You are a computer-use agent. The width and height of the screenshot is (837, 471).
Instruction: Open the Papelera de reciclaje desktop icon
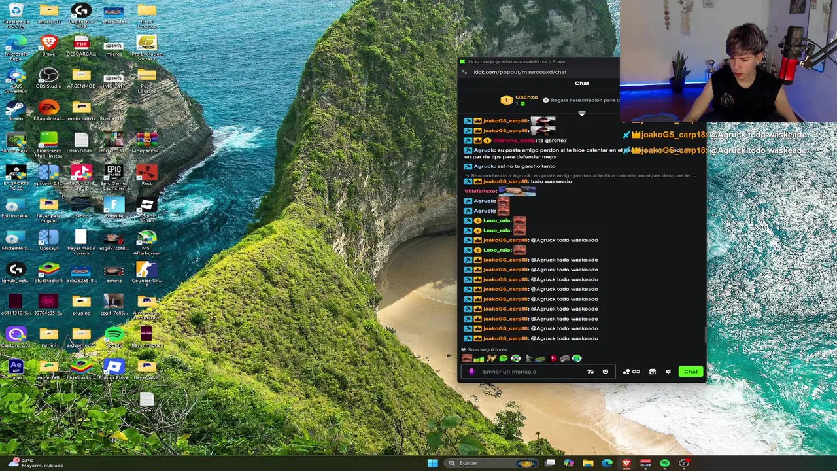pyautogui.click(x=16, y=15)
